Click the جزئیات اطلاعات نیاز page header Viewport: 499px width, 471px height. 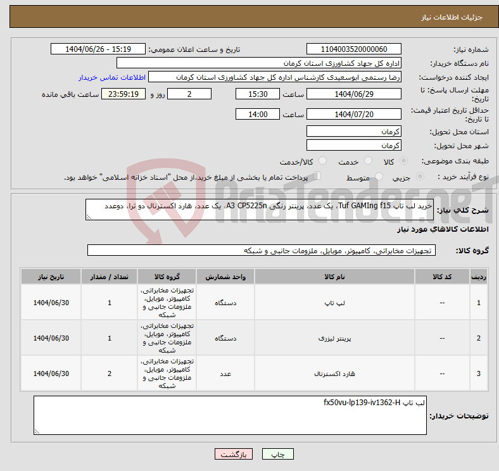click(452, 17)
